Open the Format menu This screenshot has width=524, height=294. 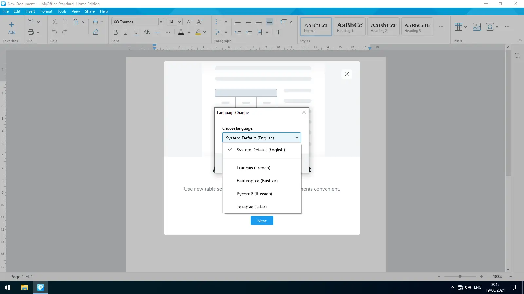coord(46,11)
